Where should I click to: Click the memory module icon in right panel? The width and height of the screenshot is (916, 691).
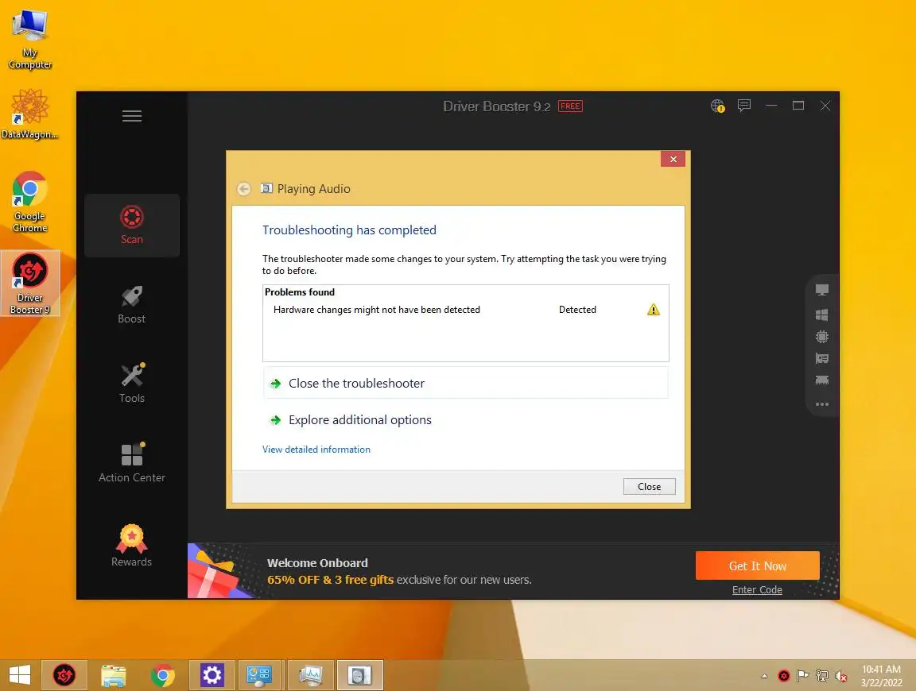click(822, 380)
